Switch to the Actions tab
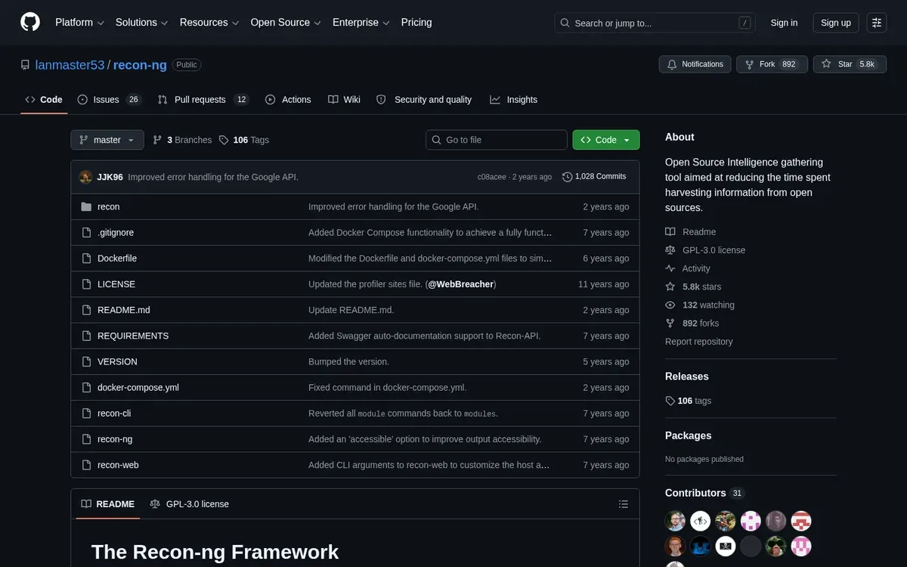 (288, 100)
